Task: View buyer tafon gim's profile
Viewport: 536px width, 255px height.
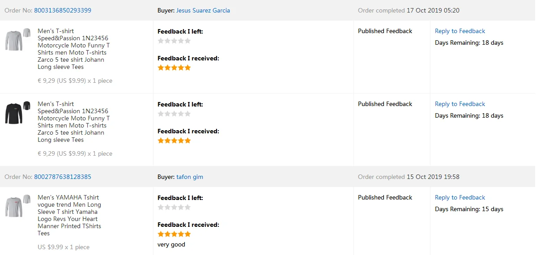Action: (x=189, y=177)
